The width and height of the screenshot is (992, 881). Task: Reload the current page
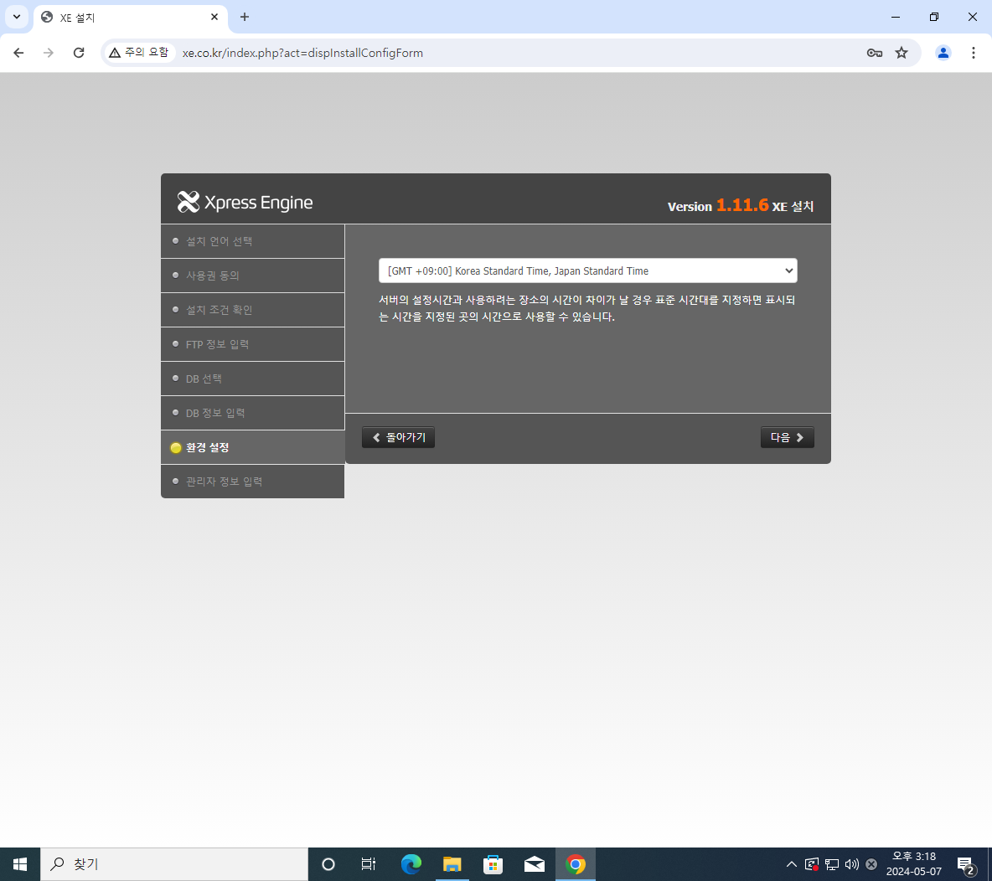79,53
